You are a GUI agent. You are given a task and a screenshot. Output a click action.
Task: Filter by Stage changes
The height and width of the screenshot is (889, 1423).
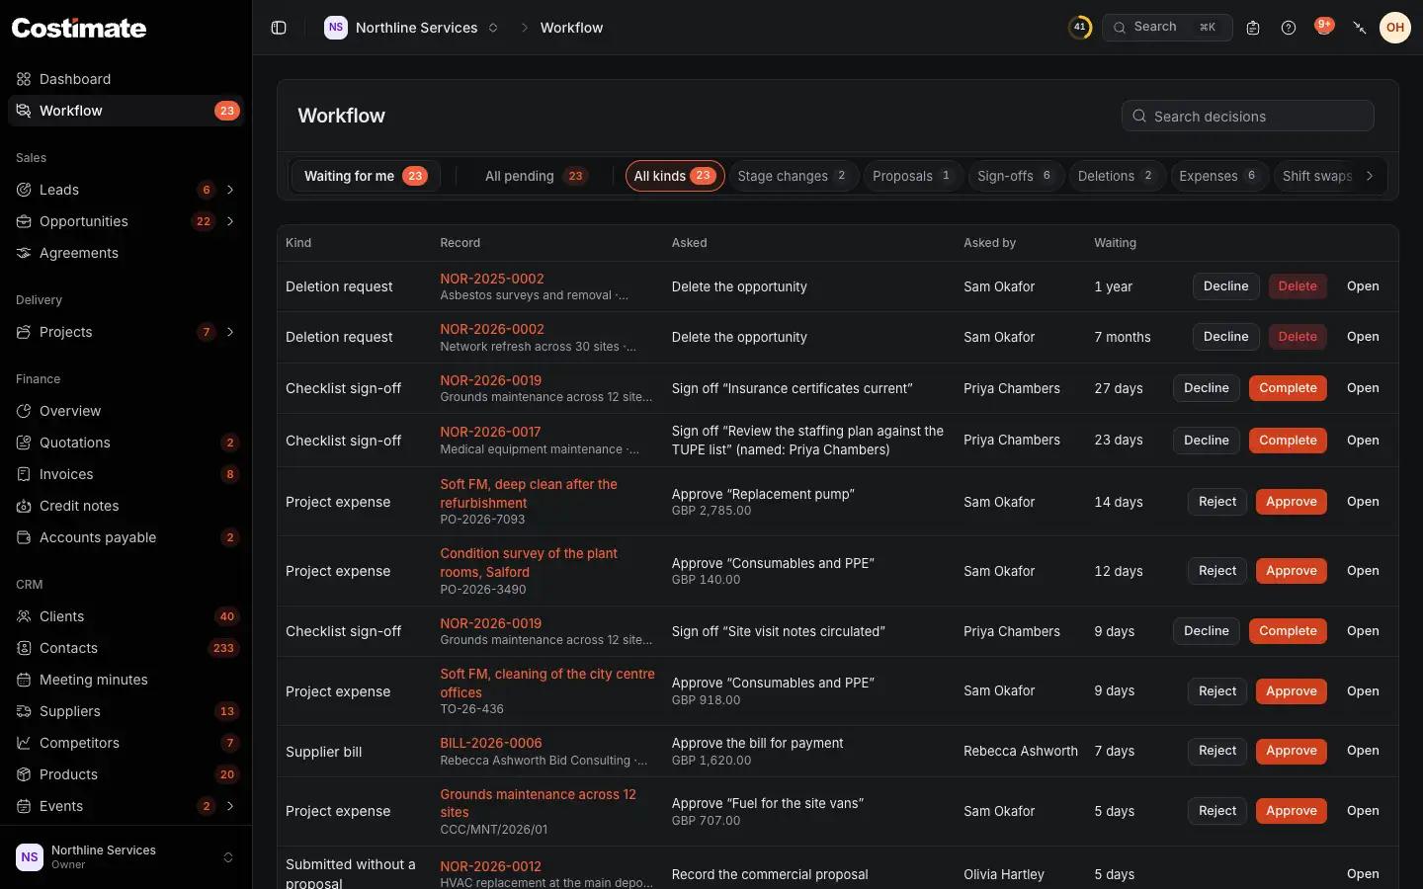793,176
